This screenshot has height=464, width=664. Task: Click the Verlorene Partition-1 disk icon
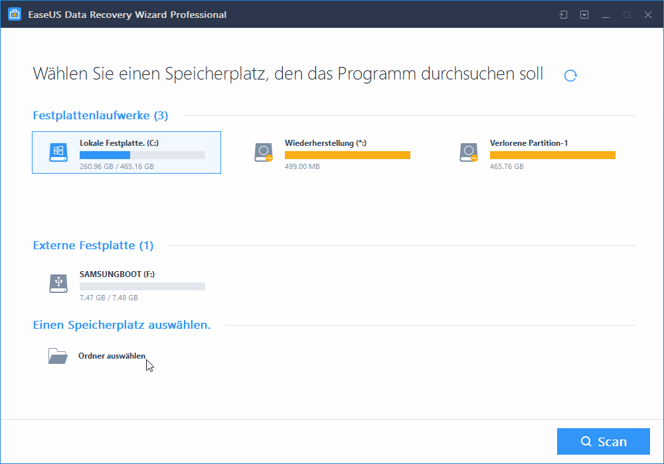tap(469, 152)
